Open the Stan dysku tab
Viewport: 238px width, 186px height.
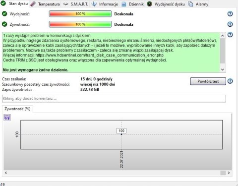tap(14, 3)
